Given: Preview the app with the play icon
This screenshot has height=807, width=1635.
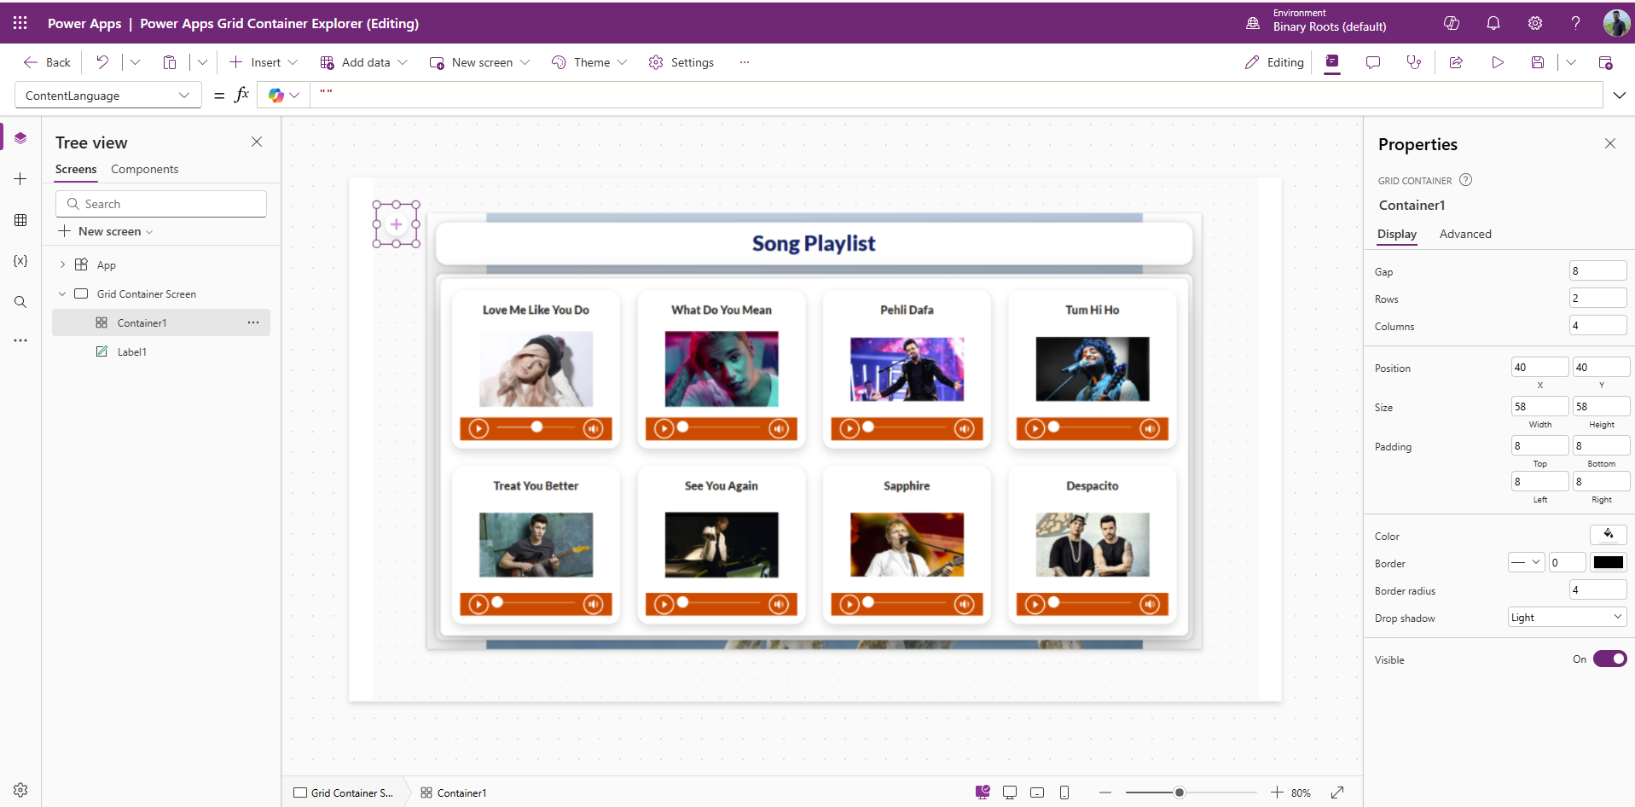Looking at the screenshot, I should [1498, 62].
